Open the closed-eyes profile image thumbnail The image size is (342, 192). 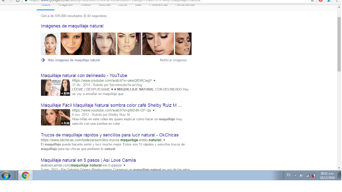(x=158, y=44)
